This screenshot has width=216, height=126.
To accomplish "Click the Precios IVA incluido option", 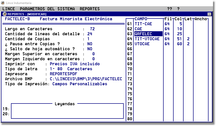I will click(75, 64).
